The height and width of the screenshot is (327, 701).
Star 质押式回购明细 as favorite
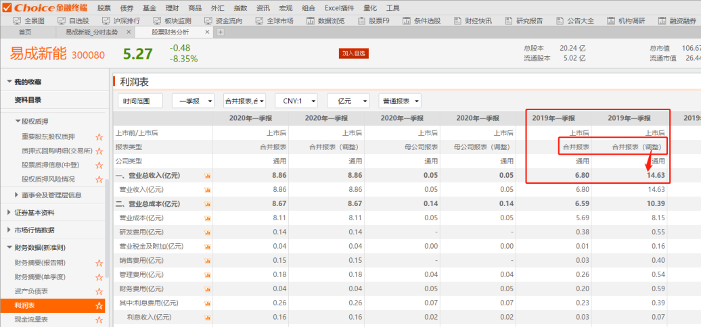tap(99, 151)
